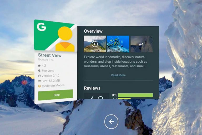The height and width of the screenshot is (135, 202).
Task: Click the Street View app title
Action: [x=50, y=55]
